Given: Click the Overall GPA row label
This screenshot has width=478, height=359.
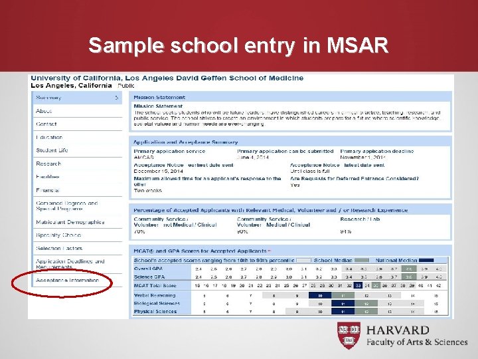Looking at the screenshot, I should pyautogui.click(x=149, y=269).
